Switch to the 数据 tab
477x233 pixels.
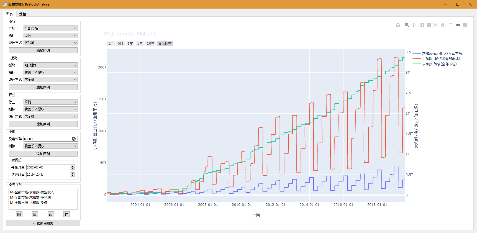click(x=22, y=14)
